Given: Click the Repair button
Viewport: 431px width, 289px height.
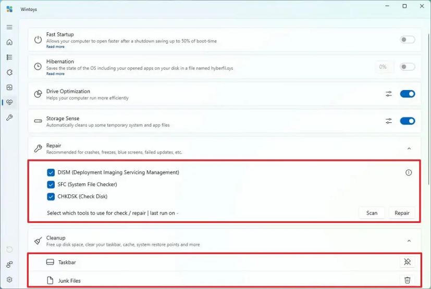Looking at the screenshot, I should (x=402, y=213).
